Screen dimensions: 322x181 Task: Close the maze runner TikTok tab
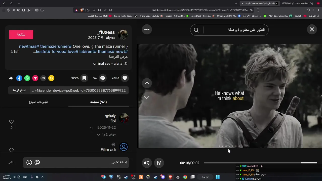[x=242, y=3]
